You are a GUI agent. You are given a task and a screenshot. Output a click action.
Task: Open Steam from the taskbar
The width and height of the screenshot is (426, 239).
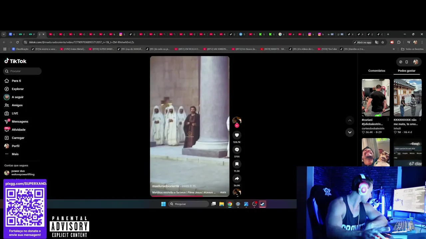tap(263, 204)
